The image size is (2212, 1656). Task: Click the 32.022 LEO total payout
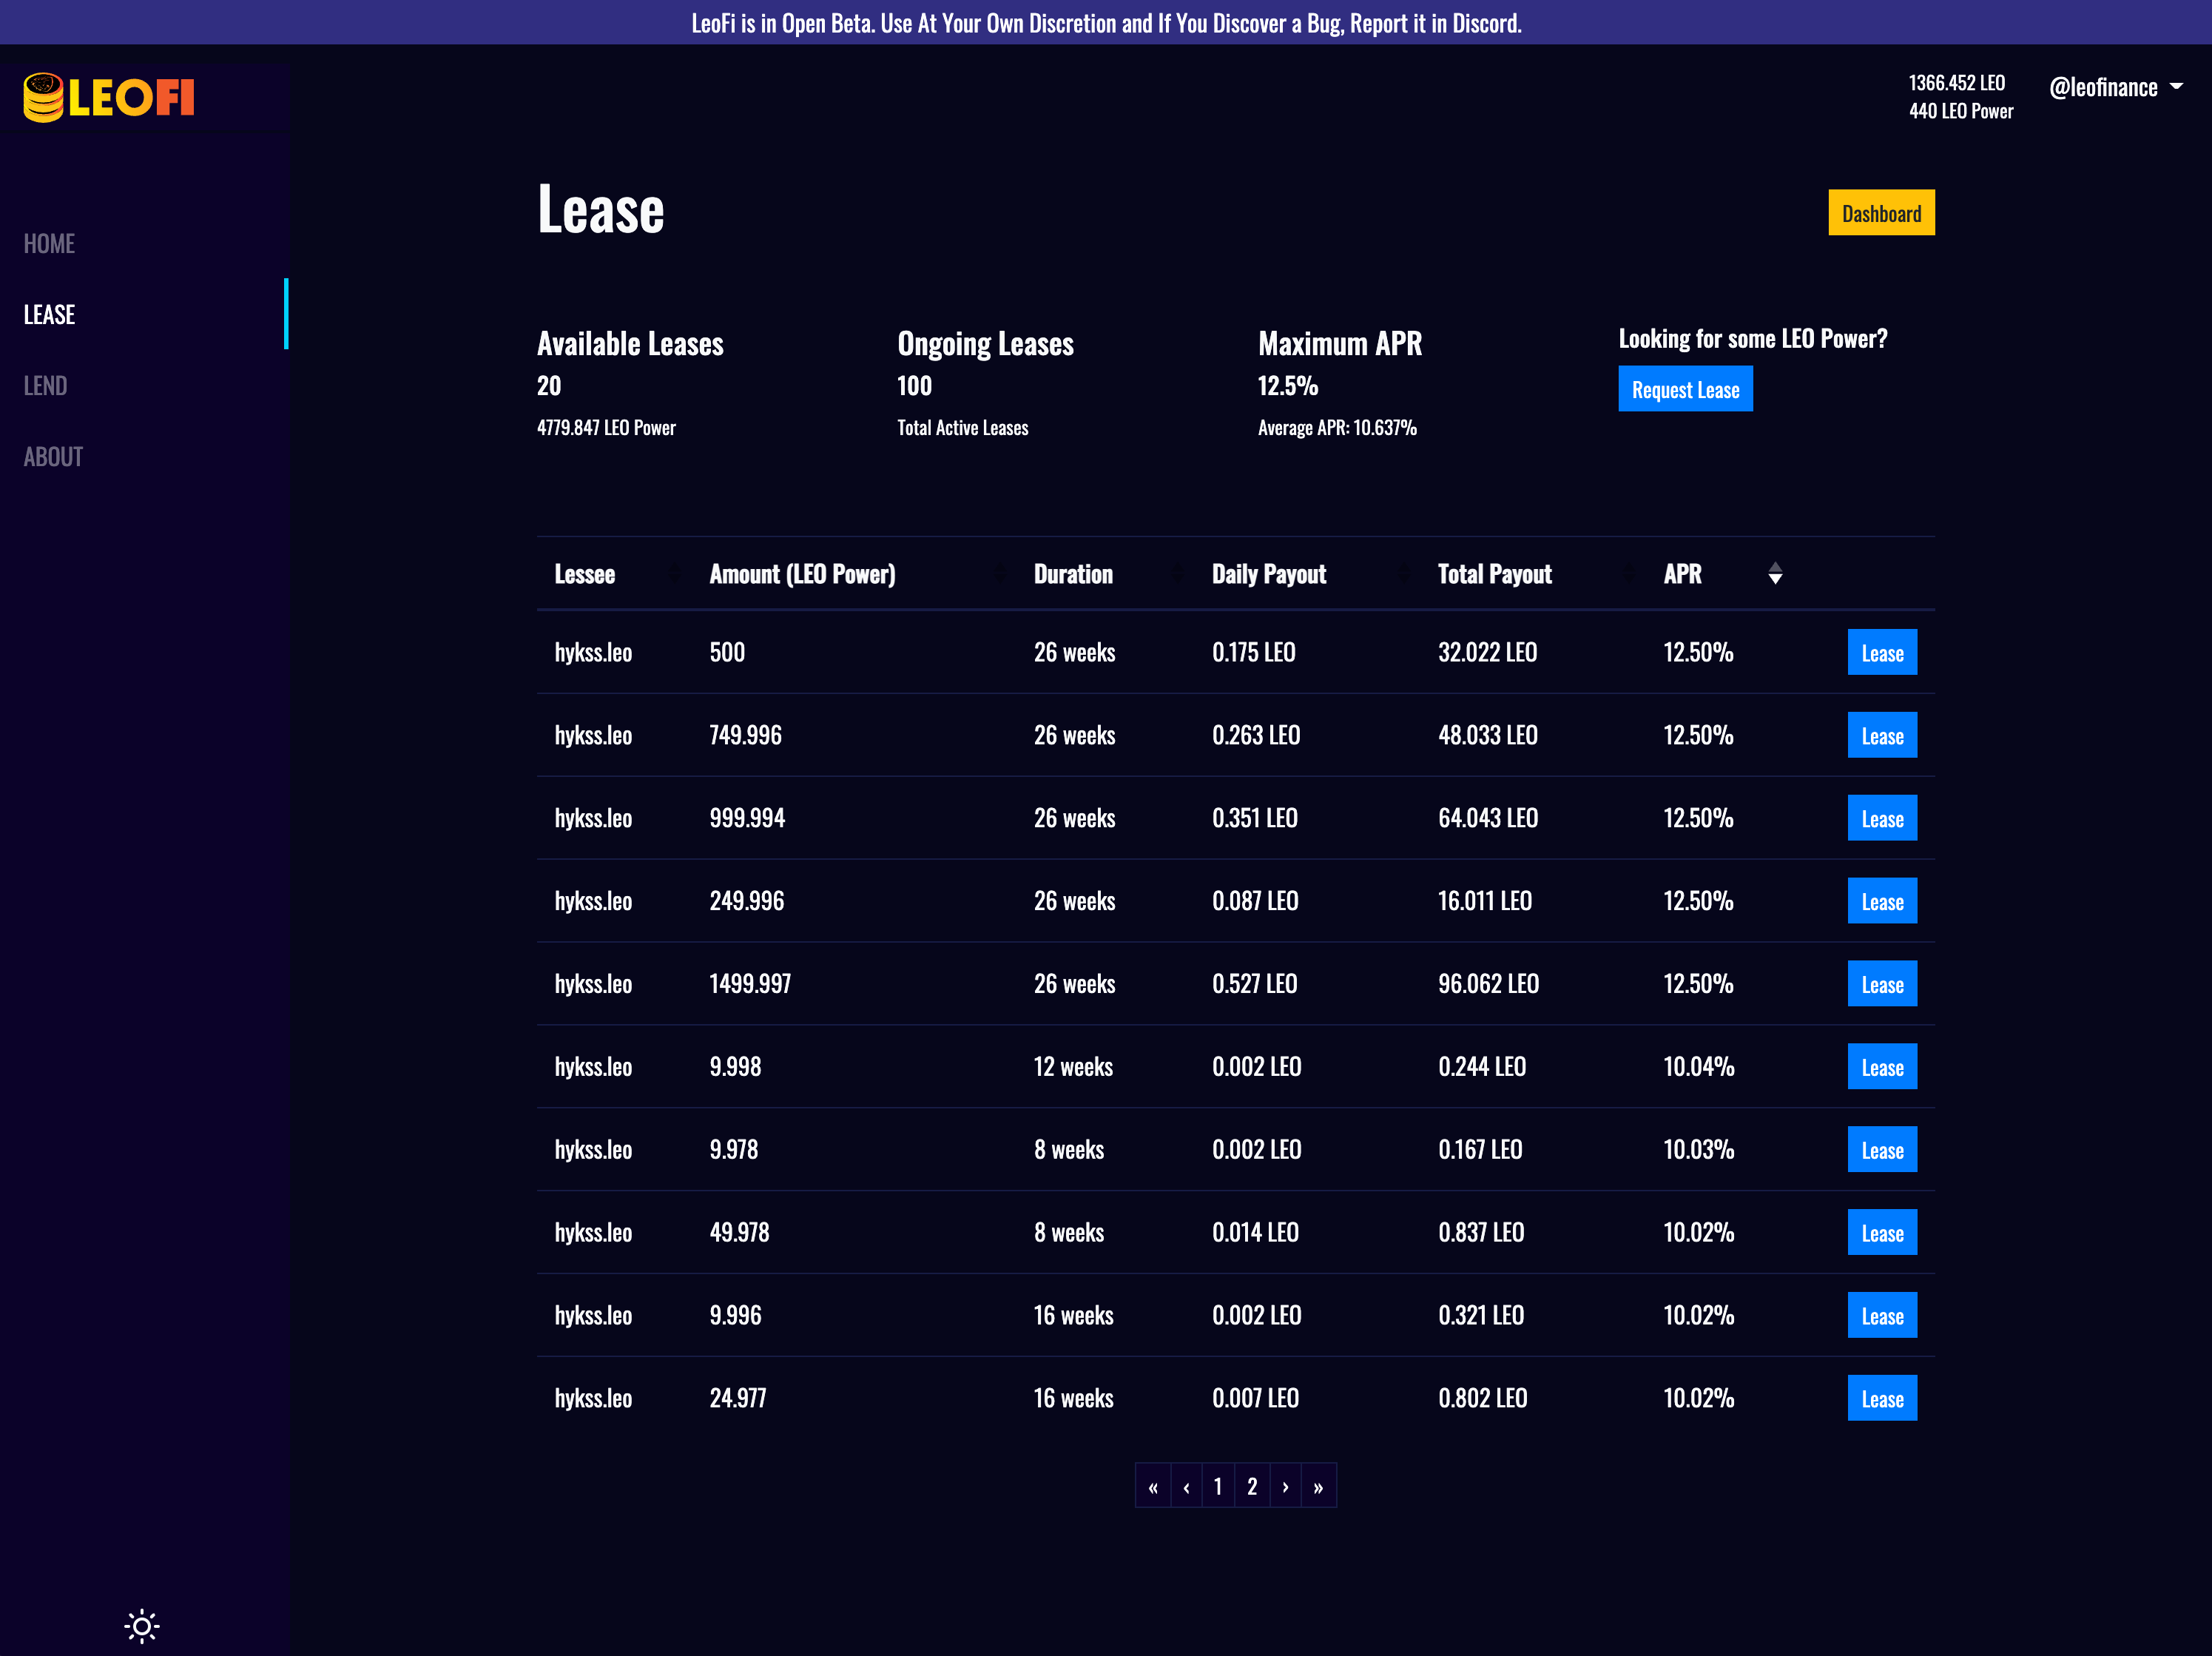click(1487, 653)
